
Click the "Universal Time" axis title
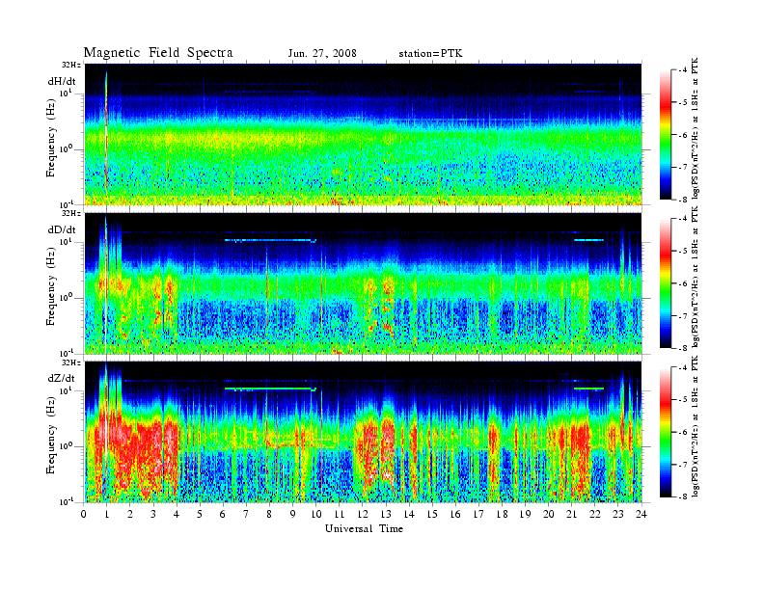(x=364, y=528)
